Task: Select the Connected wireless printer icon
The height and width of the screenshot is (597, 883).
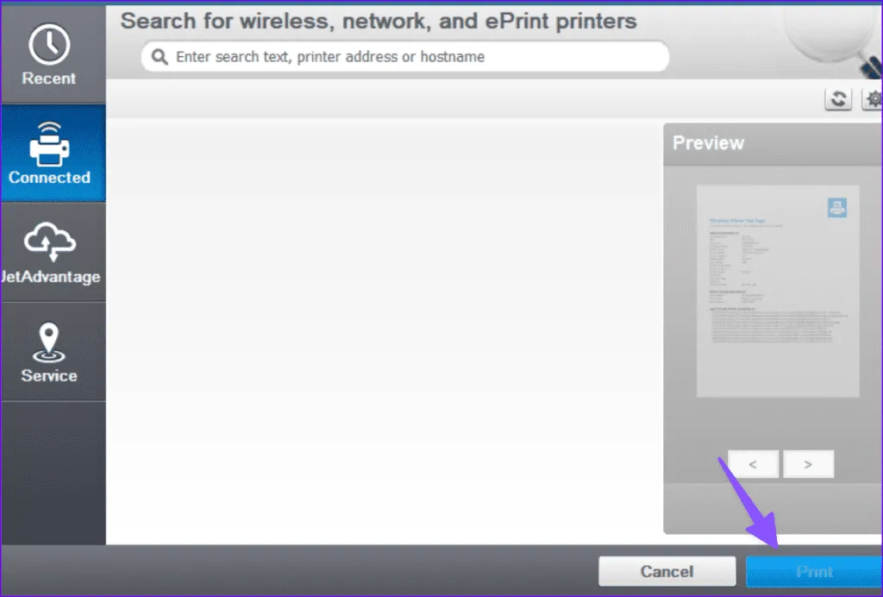Action: point(49,143)
